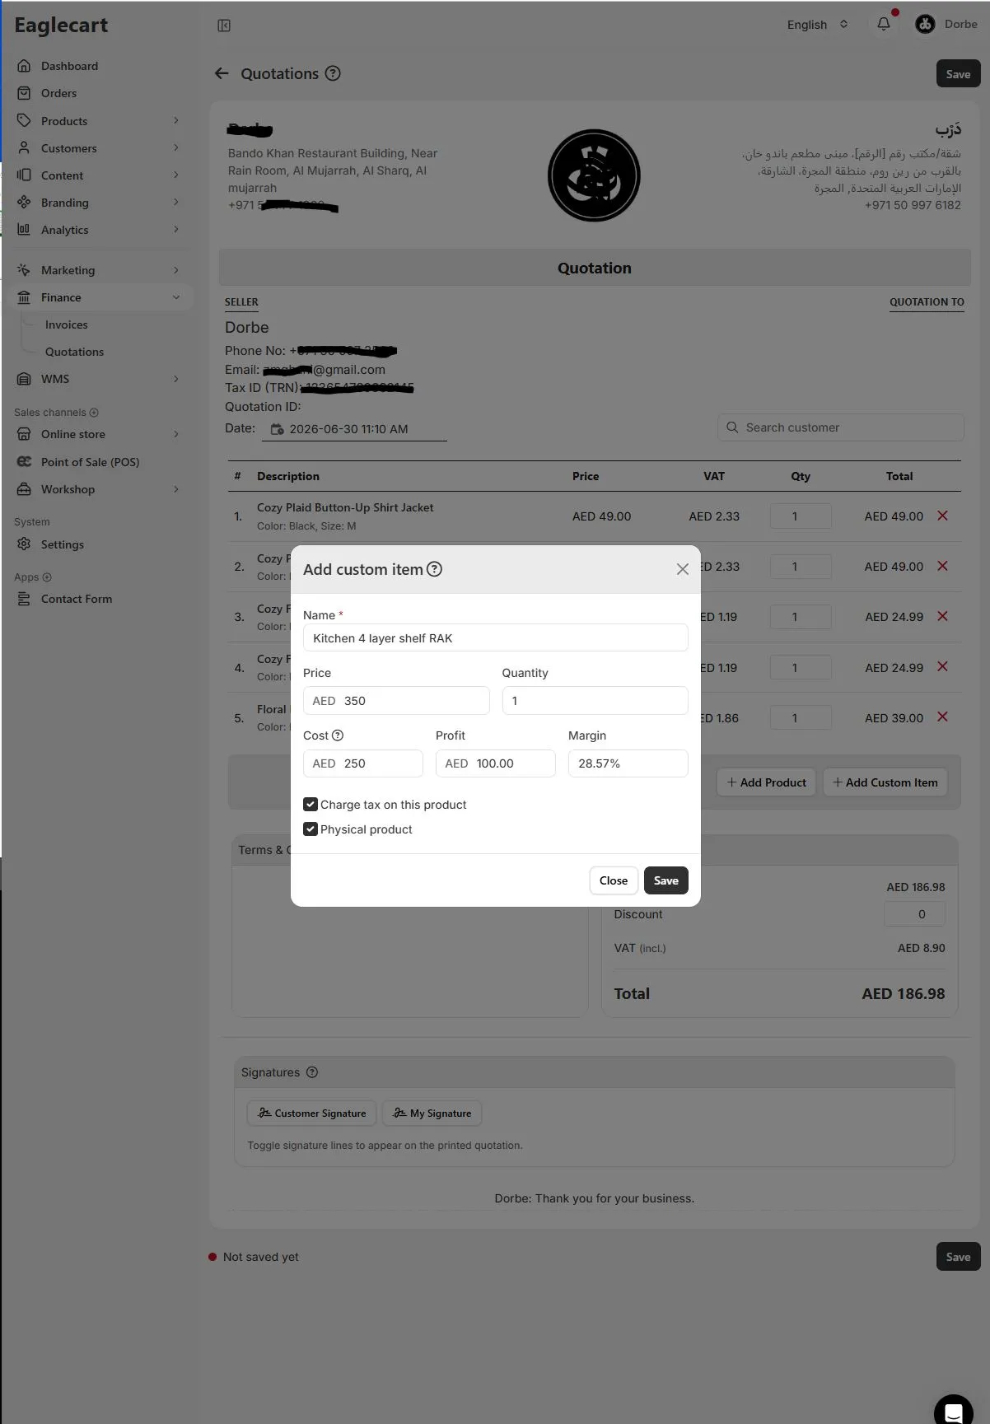
Task: Click Save button at page bottom
Action: point(958,1257)
